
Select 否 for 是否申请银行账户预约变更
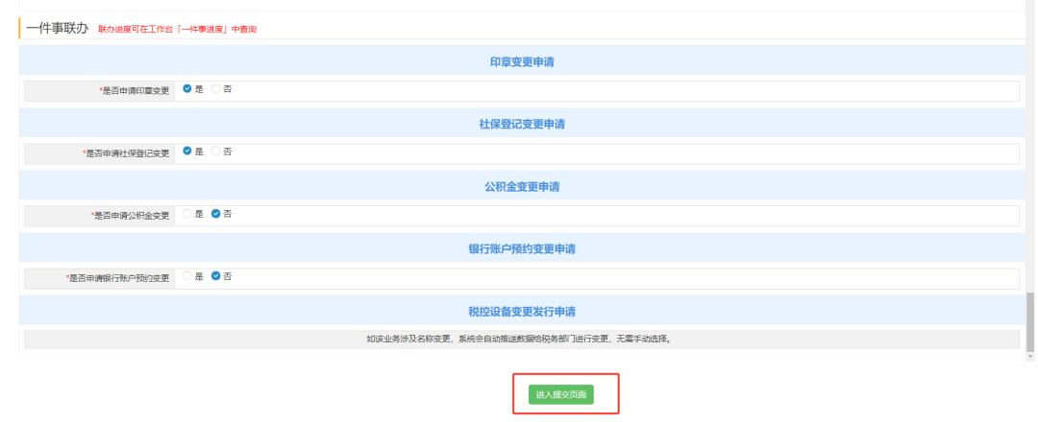tap(216, 276)
